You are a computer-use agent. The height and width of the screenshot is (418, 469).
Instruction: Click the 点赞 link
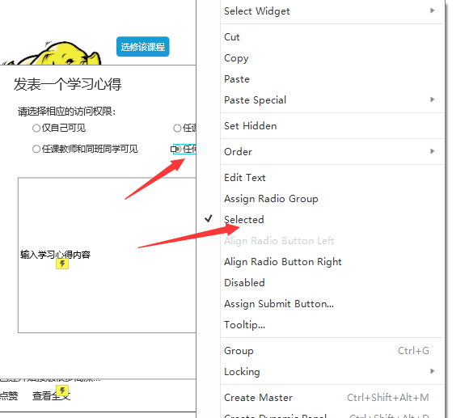pyautogui.click(x=9, y=396)
